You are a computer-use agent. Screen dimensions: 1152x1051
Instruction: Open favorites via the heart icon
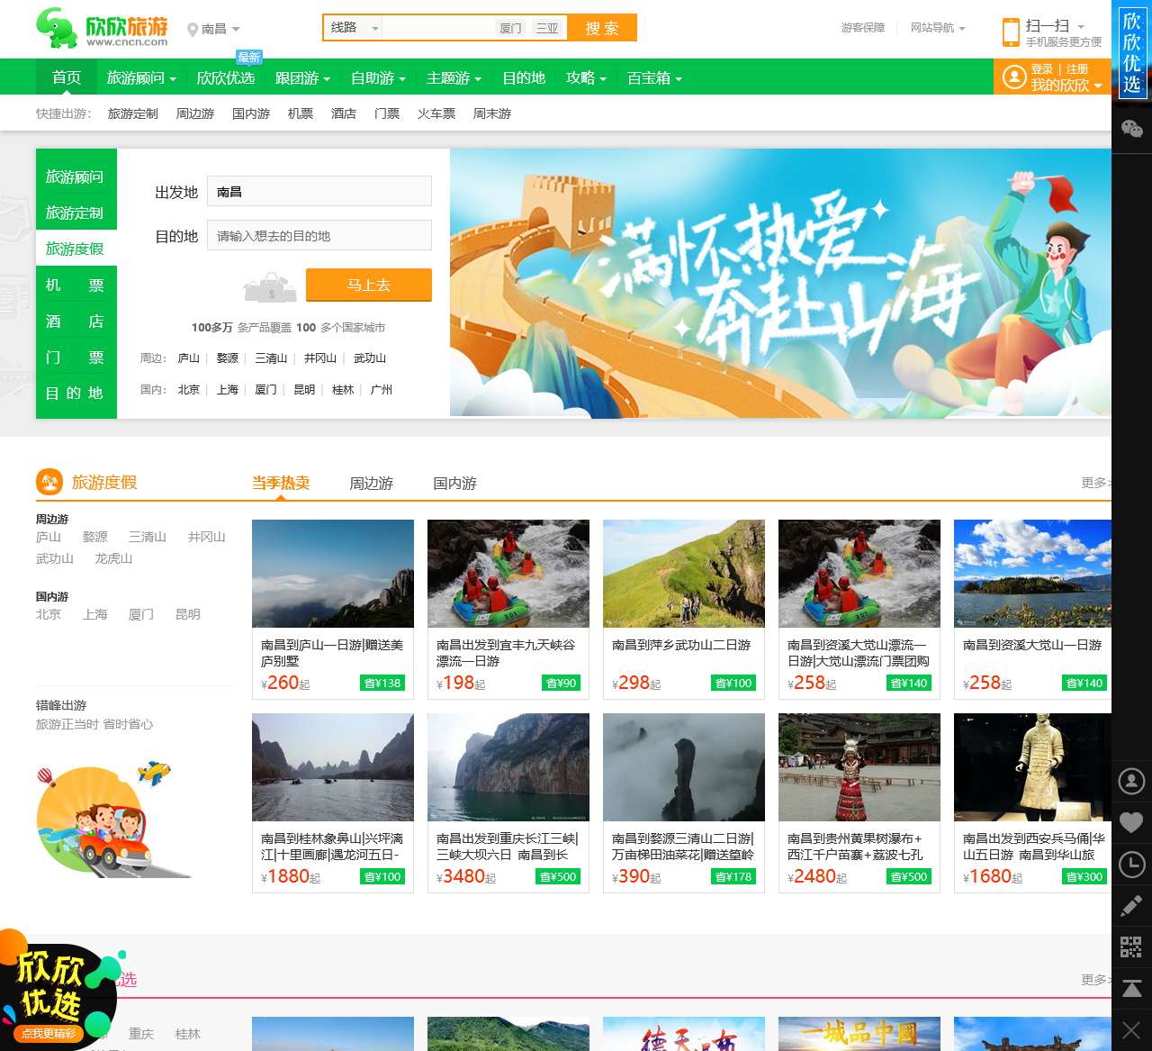click(1131, 822)
